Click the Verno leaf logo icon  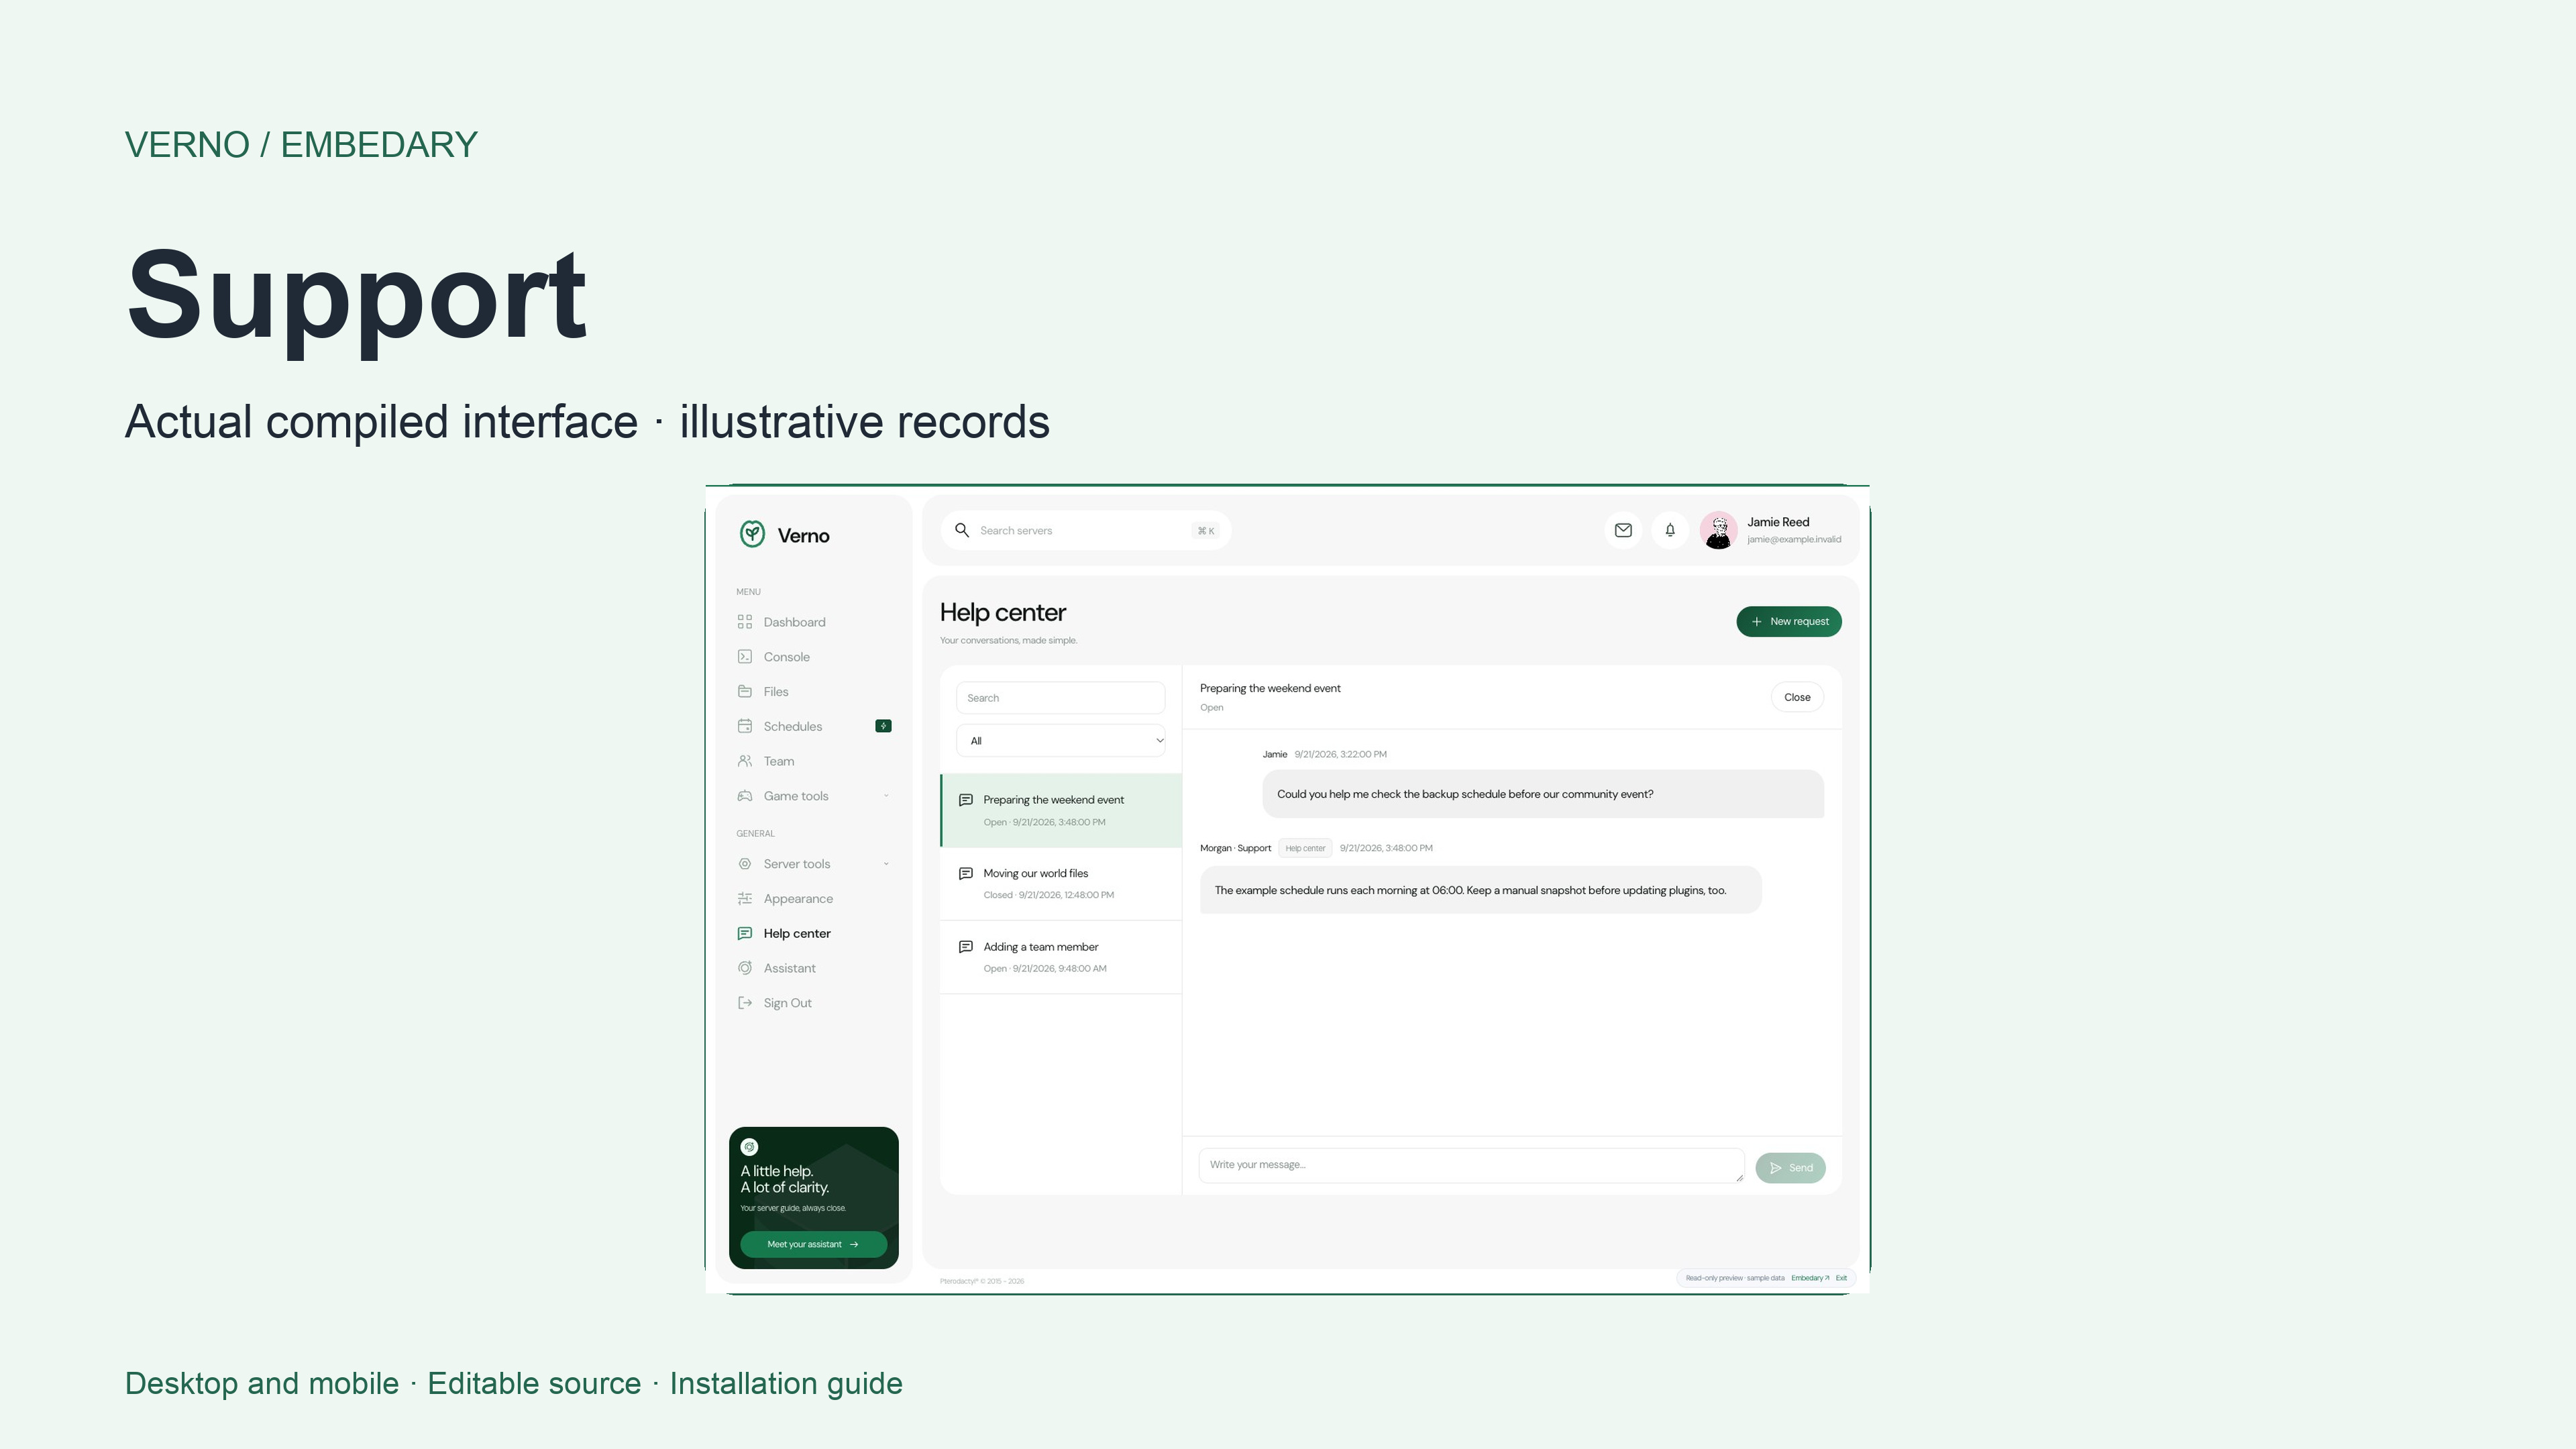pyautogui.click(x=752, y=534)
